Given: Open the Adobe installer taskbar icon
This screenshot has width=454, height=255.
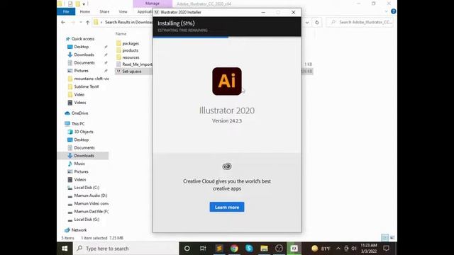Looking at the screenshot, I should (x=294, y=249).
